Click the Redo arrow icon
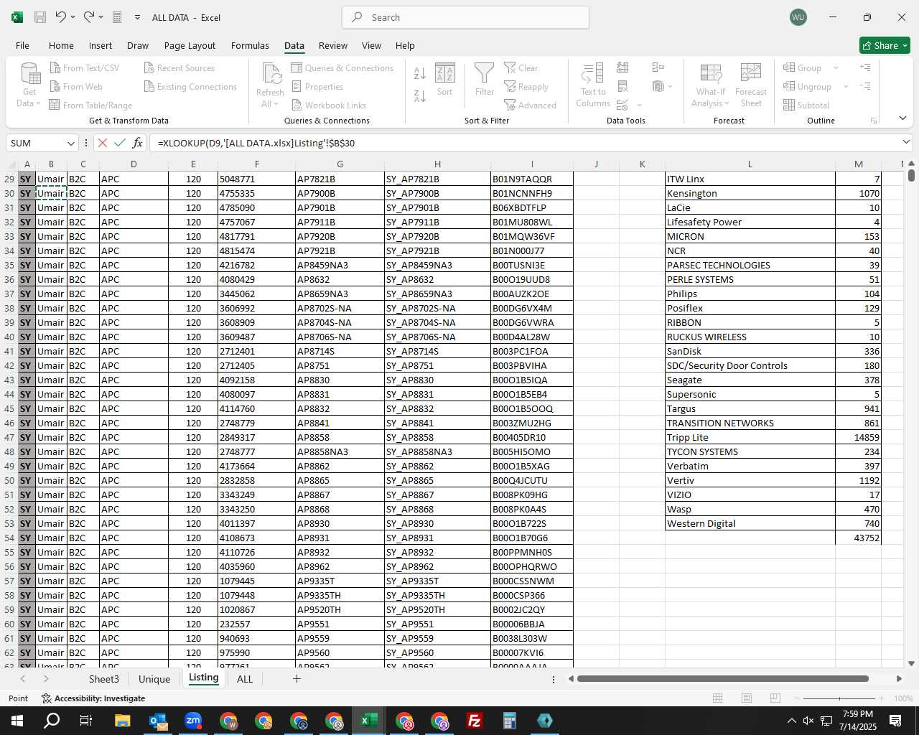 tap(89, 17)
